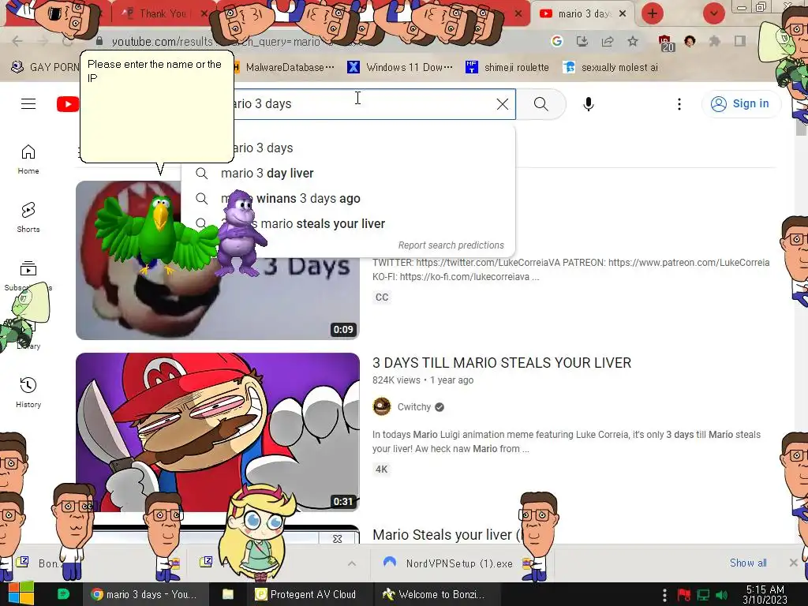Open the 0:31 Mario knife video thumbnail

click(x=218, y=432)
